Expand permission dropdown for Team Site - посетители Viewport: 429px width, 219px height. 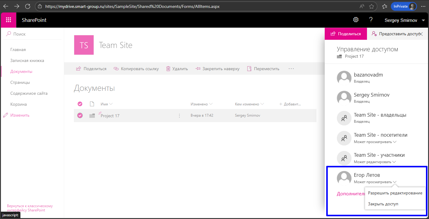[x=395, y=142]
